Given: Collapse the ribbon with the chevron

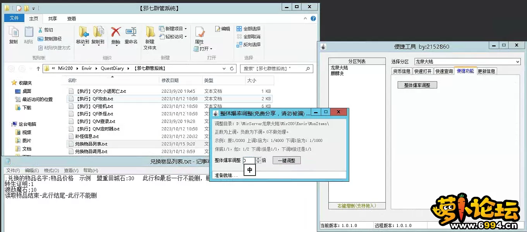Looking at the screenshot, I should click(306, 18).
